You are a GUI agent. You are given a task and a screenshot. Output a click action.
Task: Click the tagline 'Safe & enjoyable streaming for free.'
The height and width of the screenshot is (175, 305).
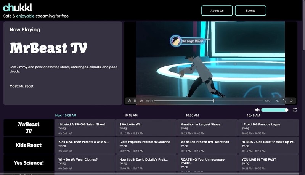point(36,16)
